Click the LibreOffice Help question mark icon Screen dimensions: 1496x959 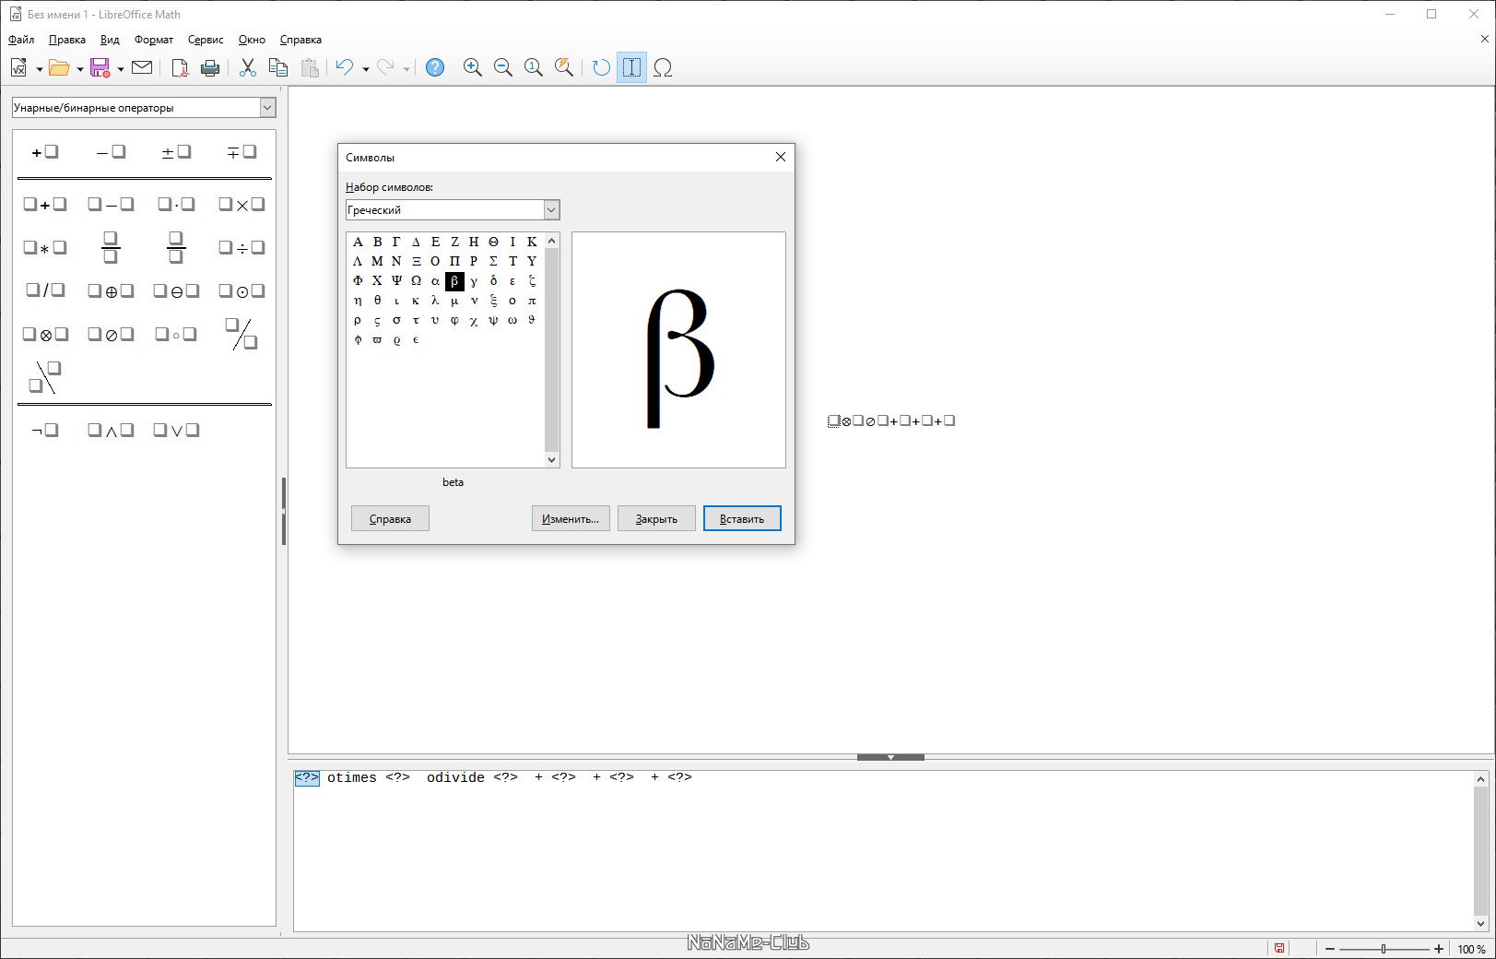pyautogui.click(x=435, y=67)
